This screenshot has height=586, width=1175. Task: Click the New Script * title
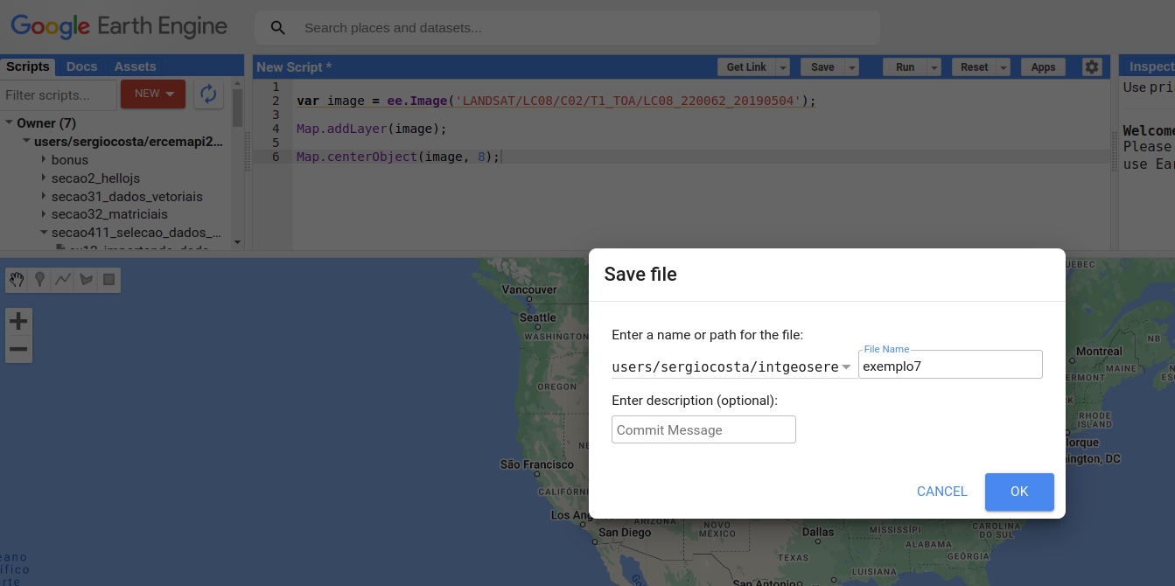tap(294, 67)
